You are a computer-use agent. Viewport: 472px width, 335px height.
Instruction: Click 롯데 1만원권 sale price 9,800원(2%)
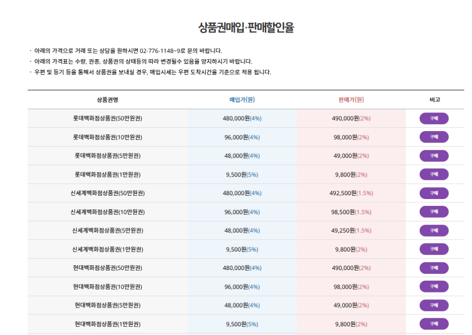(x=351, y=175)
